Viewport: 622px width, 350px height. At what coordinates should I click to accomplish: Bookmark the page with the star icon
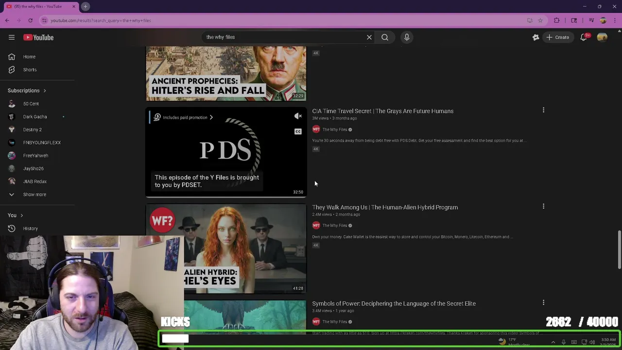pyautogui.click(x=540, y=20)
